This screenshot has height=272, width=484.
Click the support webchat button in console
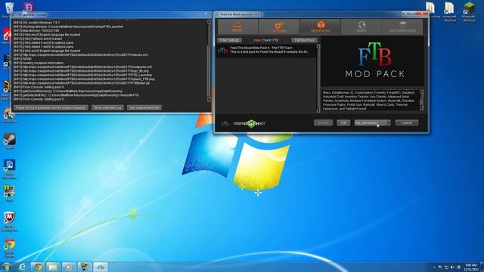(x=144, y=107)
